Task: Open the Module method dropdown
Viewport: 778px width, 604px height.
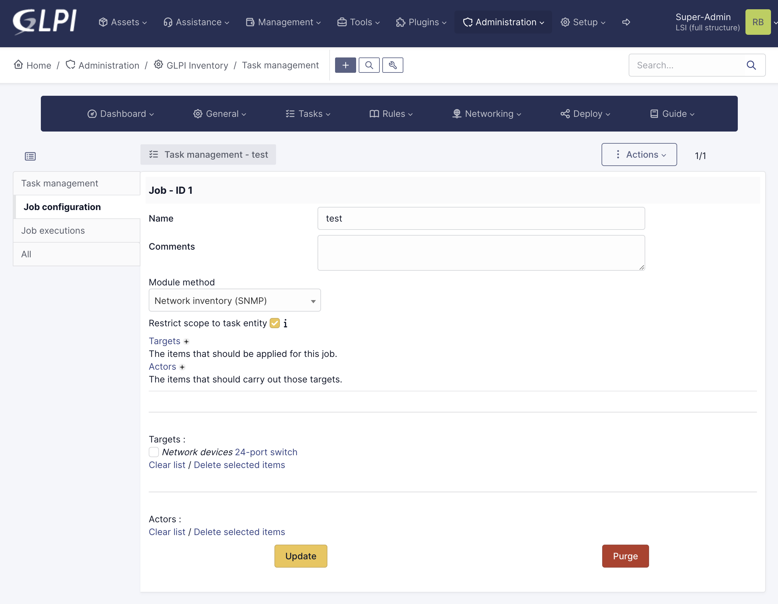Action: (235, 300)
